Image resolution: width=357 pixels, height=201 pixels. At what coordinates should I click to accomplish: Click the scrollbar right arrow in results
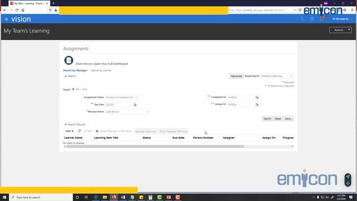(292, 146)
